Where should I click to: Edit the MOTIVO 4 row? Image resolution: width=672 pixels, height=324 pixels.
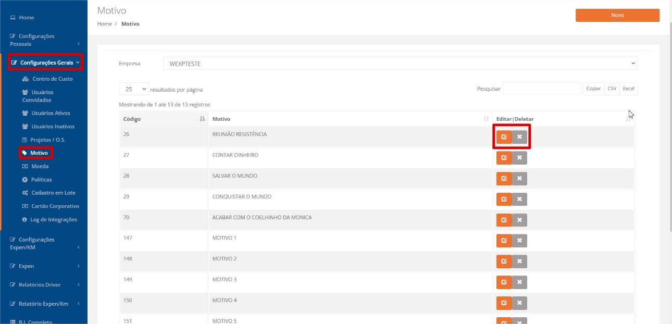504,303
